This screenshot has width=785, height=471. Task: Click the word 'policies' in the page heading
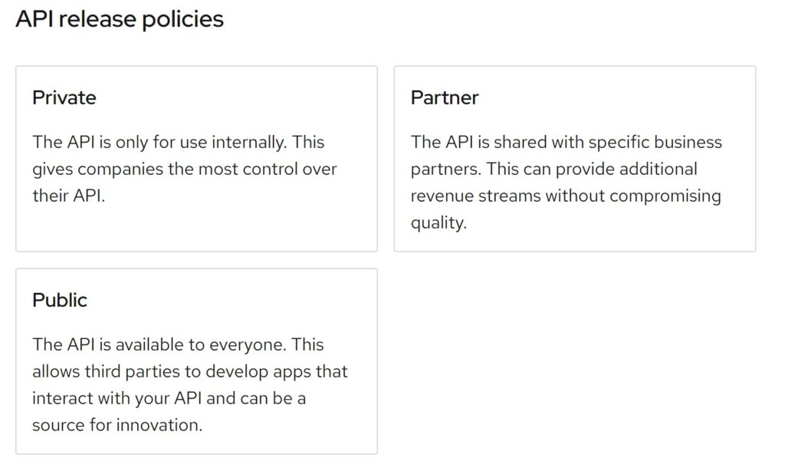pyautogui.click(x=182, y=19)
